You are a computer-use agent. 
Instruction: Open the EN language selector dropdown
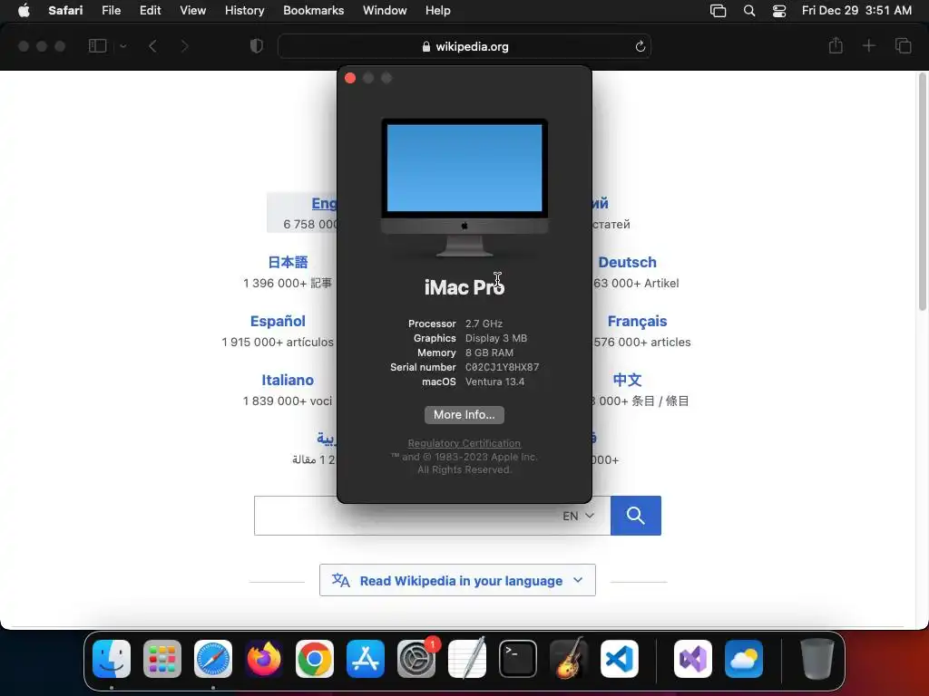click(x=578, y=516)
